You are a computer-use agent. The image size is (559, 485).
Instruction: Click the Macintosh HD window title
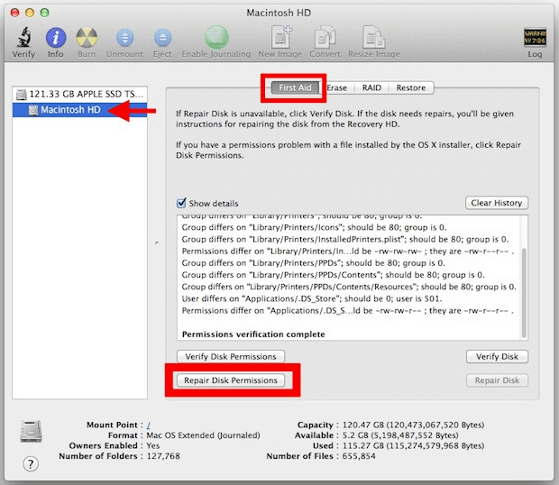click(x=279, y=13)
